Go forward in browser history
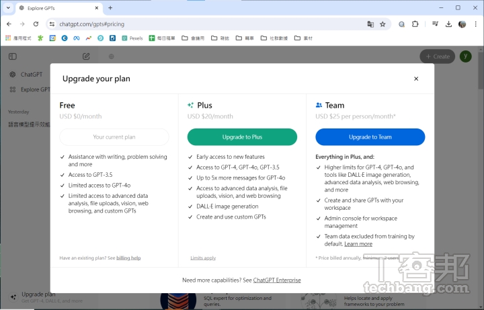This screenshot has width=484, height=310. (22, 24)
